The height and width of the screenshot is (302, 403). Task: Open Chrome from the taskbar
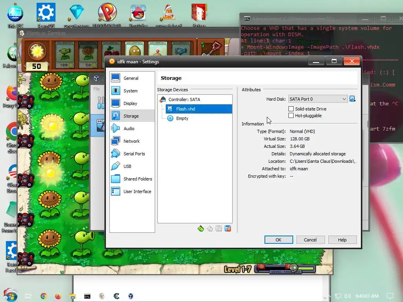43,296
